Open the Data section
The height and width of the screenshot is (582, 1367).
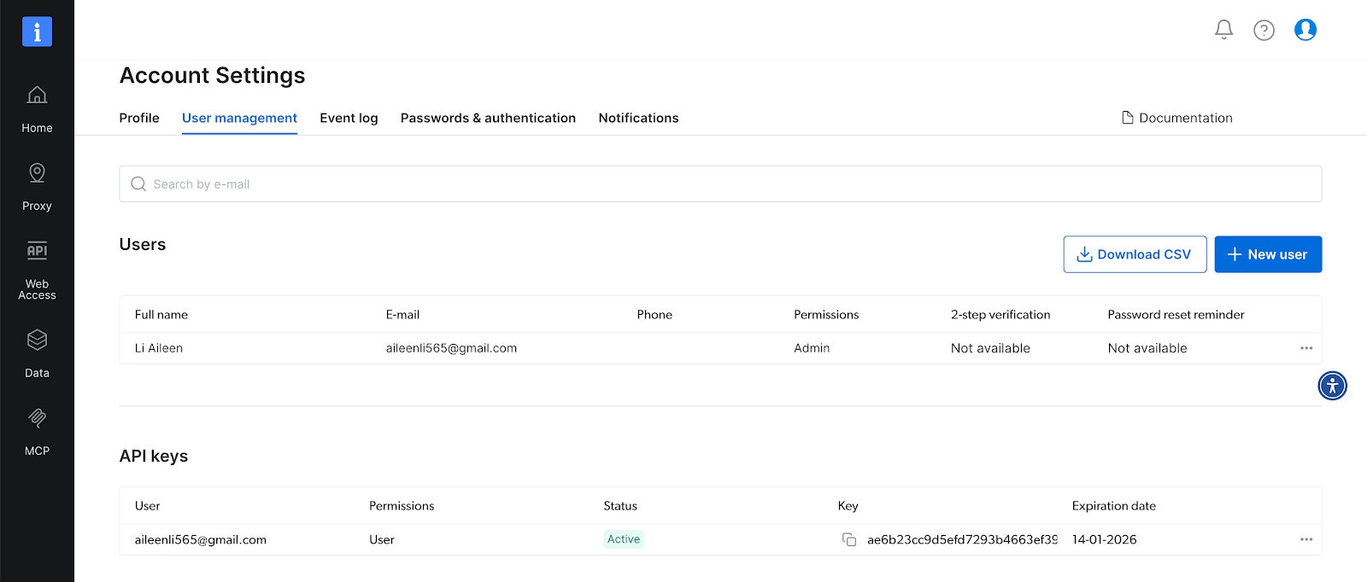tap(37, 354)
